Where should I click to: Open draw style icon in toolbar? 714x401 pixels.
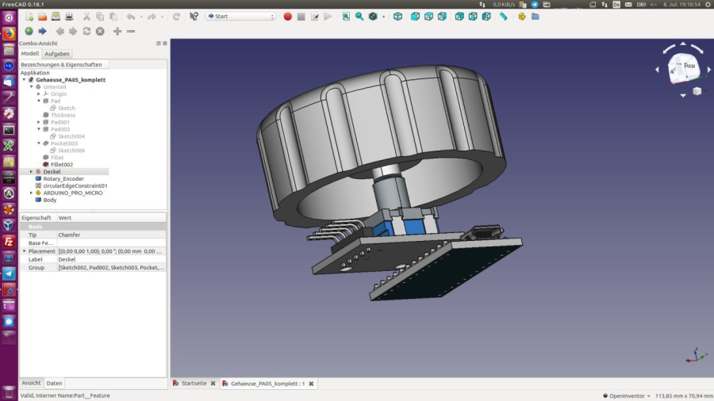tap(373, 17)
